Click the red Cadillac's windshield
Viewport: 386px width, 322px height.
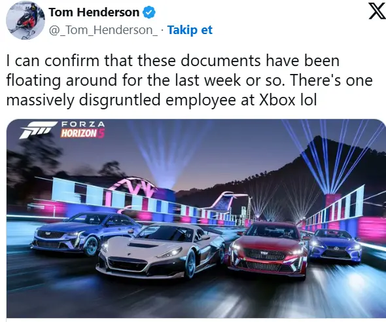click(273, 231)
